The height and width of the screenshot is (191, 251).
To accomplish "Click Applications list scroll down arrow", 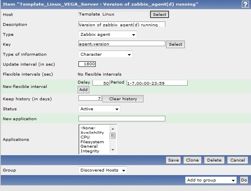I will 113,150.
